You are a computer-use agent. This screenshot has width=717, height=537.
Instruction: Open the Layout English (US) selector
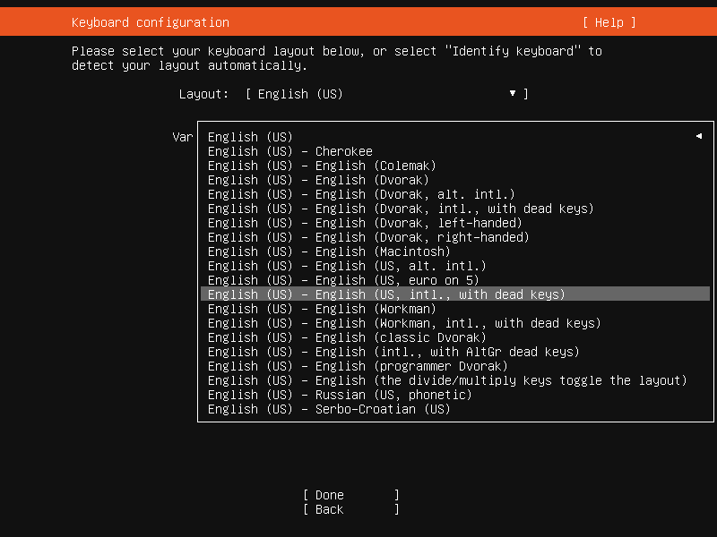pos(385,94)
